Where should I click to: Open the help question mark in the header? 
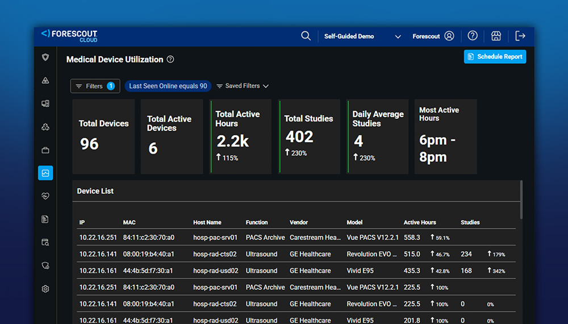[x=473, y=35]
